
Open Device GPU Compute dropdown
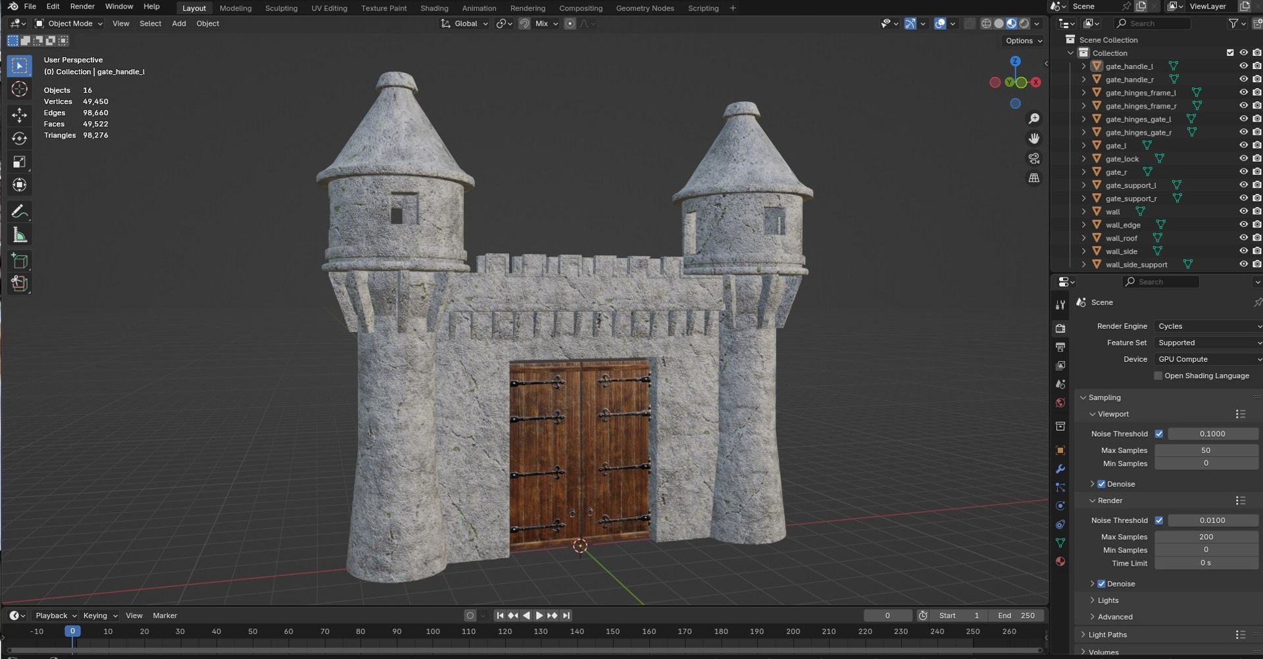click(x=1208, y=359)
